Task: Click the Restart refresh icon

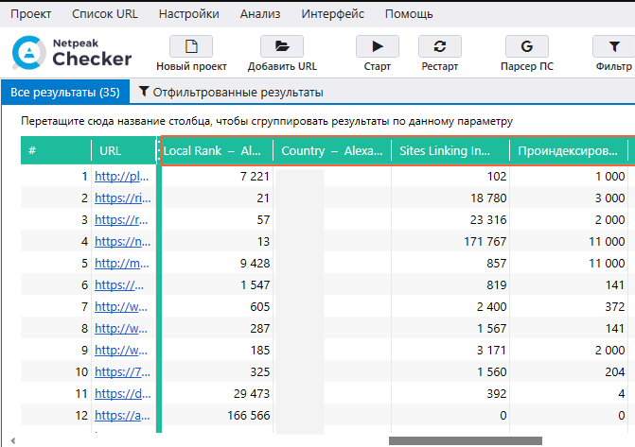Action: pyautogui.click(x=439, y=46)
